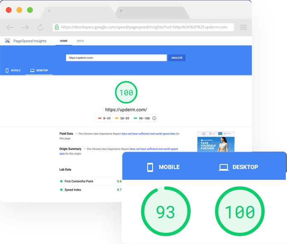This screenshot has height=244, width=287.
Task: Click the 0.6 First Contentful Paint value
Action: (x=119, y=181)
